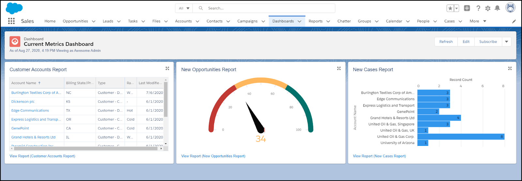Screen dimensions: 522x181
Task: Click the Favorites star icon
Action: 450,8
